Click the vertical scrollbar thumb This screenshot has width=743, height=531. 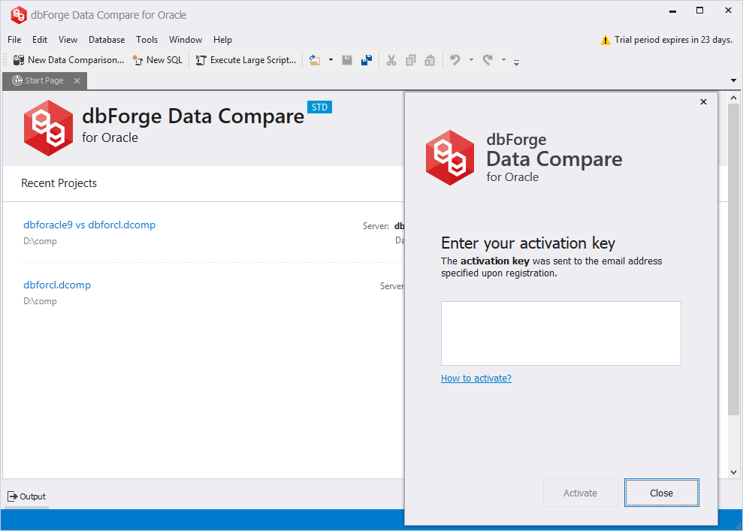point(733,260)
